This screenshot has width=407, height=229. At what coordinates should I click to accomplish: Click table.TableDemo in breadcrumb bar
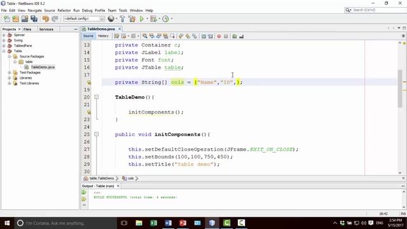[x=102, y=178]
